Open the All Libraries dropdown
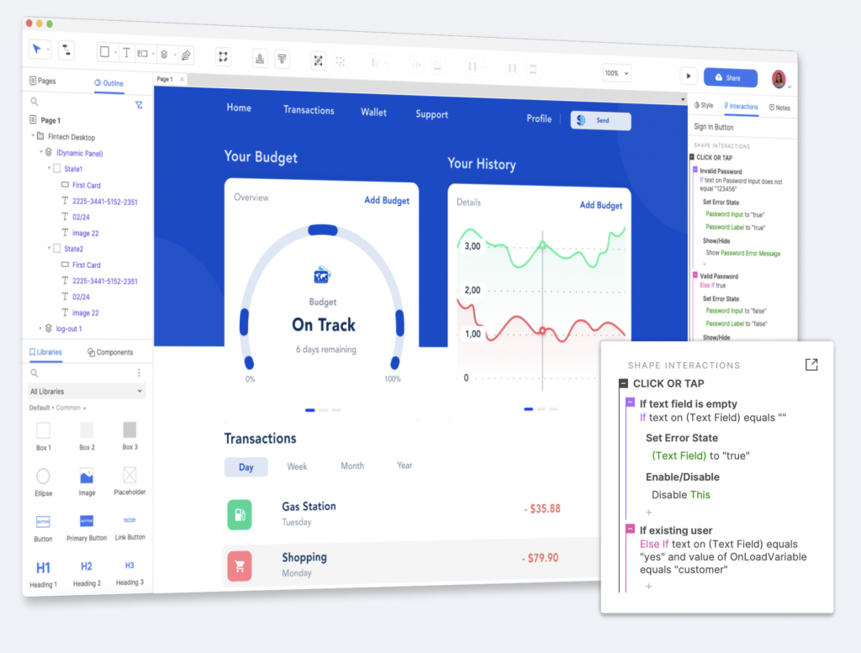 (87, 392)
